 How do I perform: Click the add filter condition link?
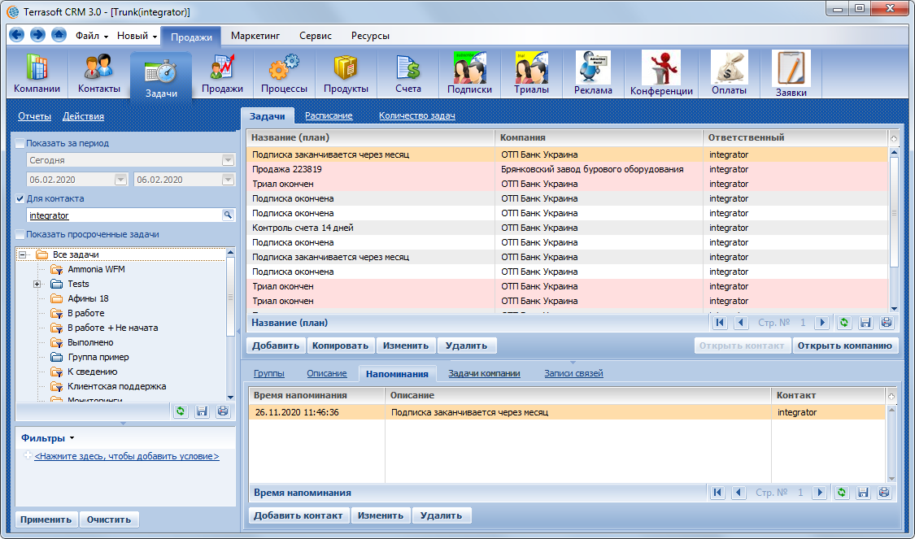pyautogui.click(x=127, y=456)
